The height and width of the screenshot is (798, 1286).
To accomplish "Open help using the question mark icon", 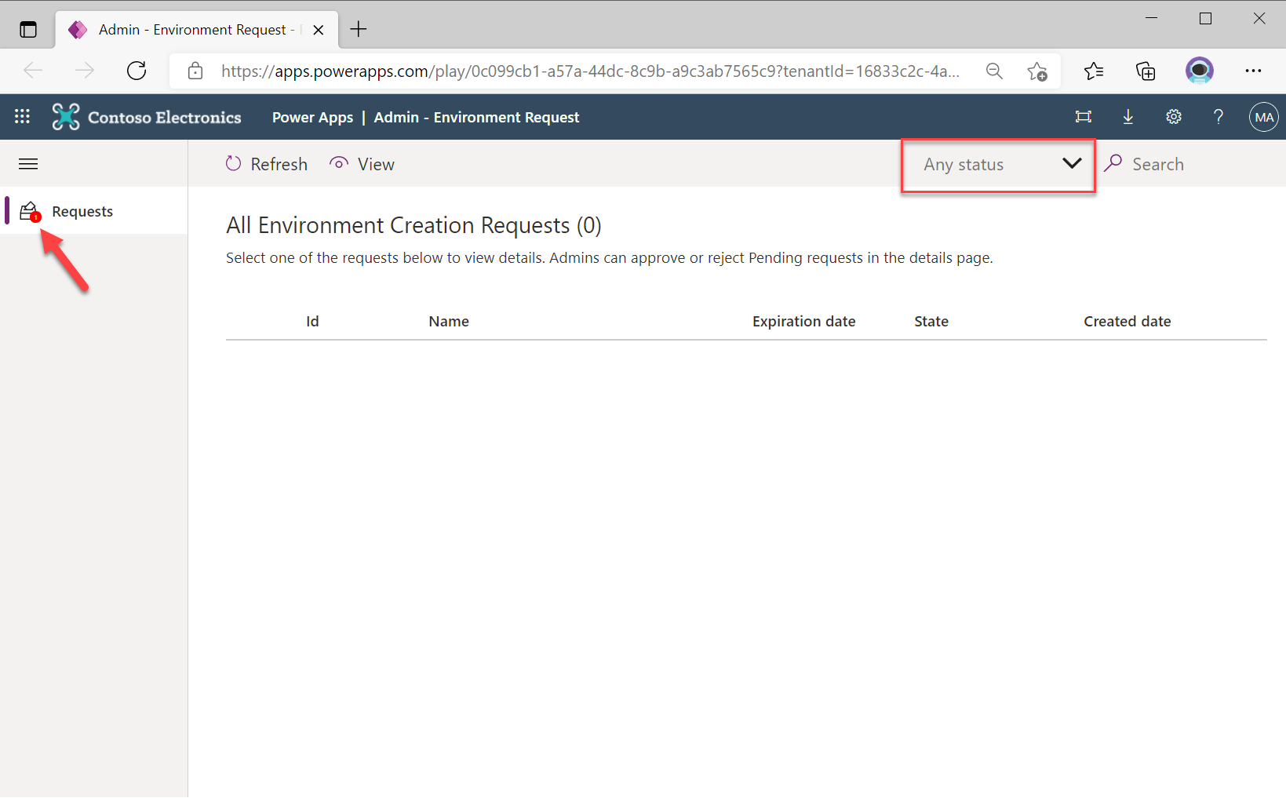I will coord(1218,116).
